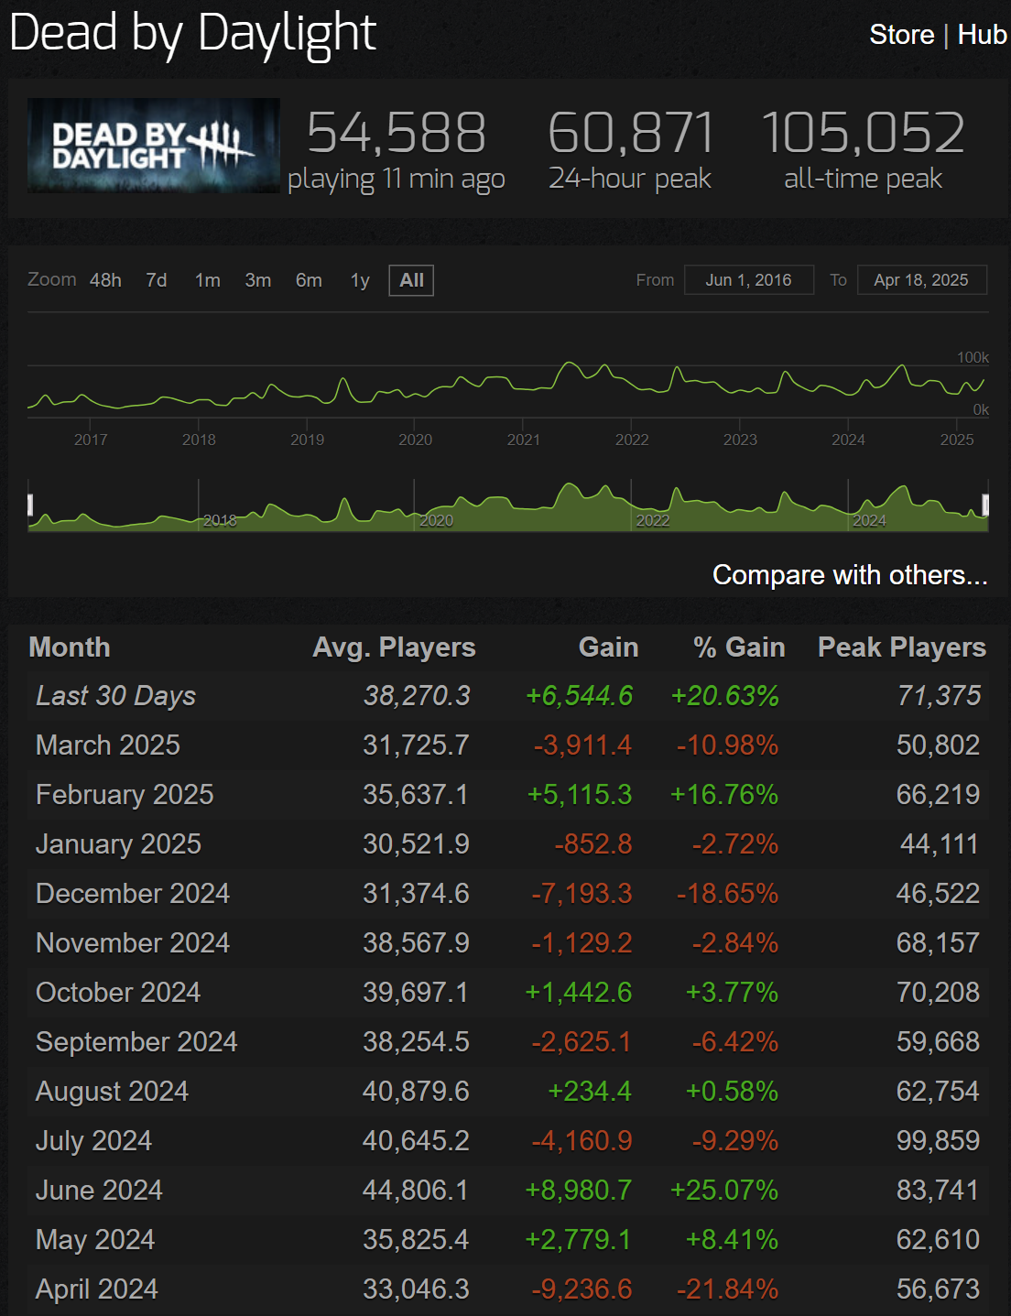The width and height of the screenshot is (1011, 1316).
Task: Click the 2022 marker on the timeline overview
Action: pyautogui.click(x=654, y=520)
